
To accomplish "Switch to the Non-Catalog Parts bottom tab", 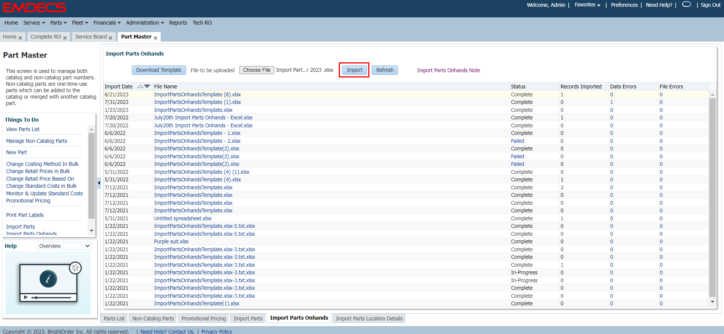I will click(x=153, y=319).
